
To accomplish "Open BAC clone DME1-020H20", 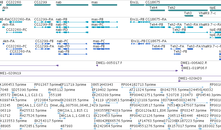I will [x=190, y=78].
